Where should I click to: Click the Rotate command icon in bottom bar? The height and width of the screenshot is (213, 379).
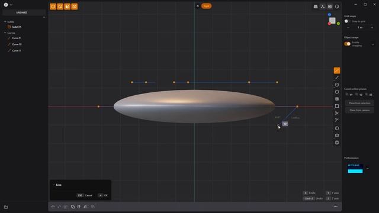(x=59, y=206)
